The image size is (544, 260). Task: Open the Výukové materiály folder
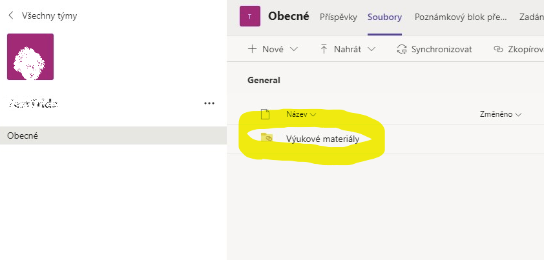322,139
